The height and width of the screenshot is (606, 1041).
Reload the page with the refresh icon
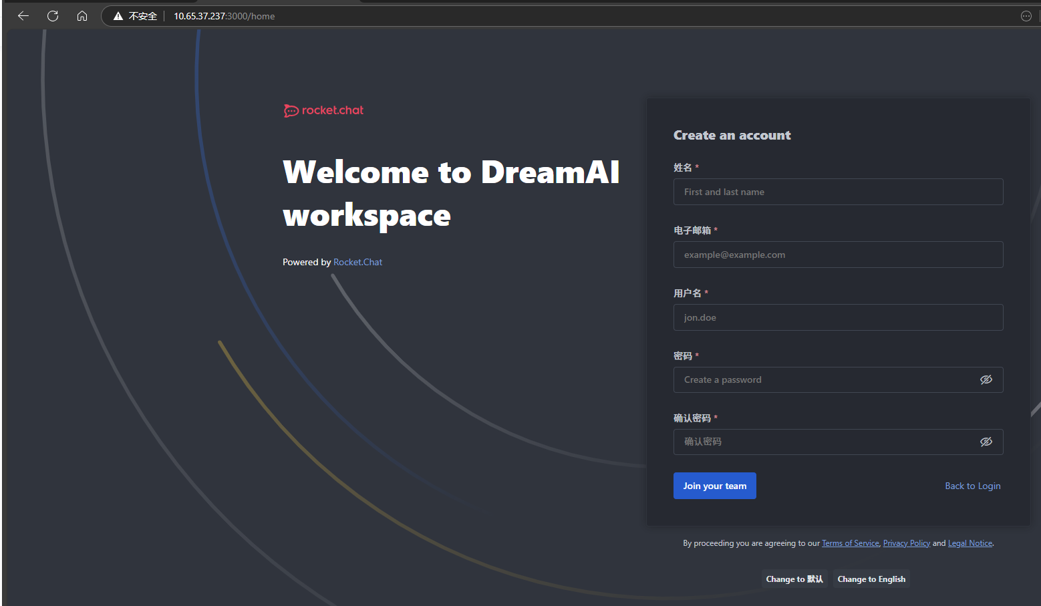(x=53, y=16)
